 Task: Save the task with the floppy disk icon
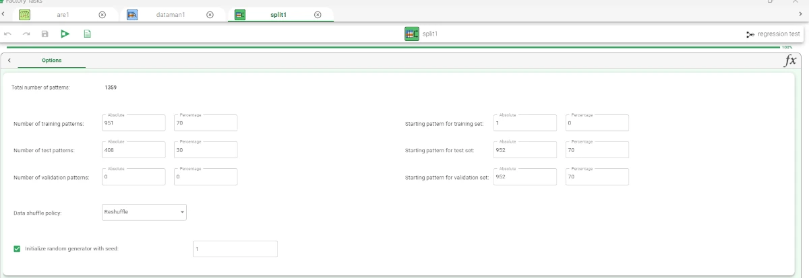click(x=44, y=34)
